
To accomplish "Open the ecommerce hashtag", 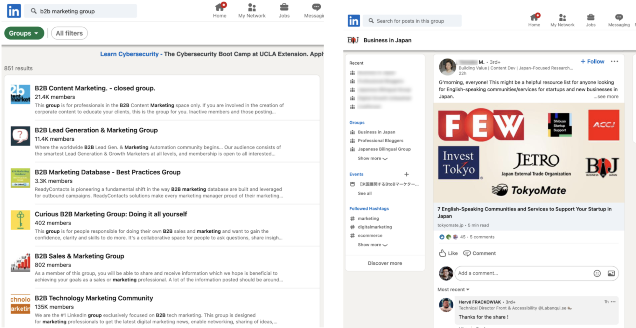I will (x=370, y=236).
